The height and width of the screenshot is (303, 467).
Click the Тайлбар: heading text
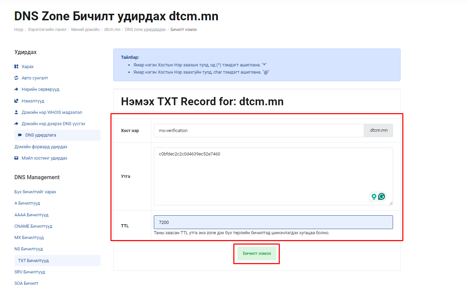[x=130, y=57]
